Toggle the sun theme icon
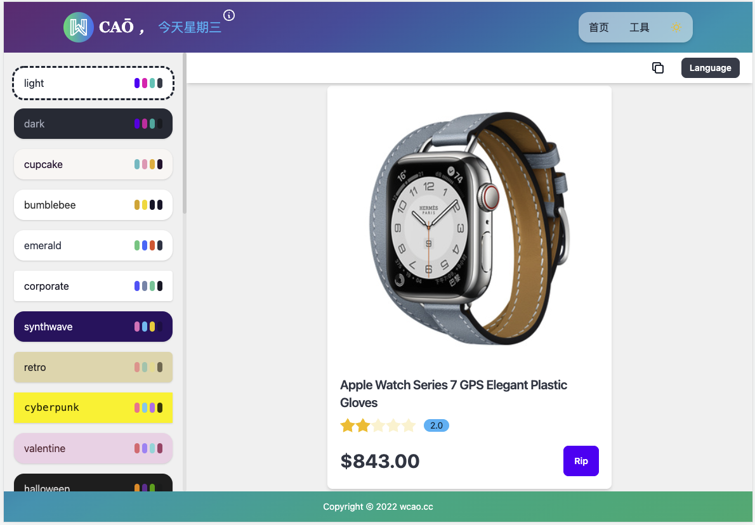Image resolution: width=755 pixels, height=525 pixels. click(676, 27)
